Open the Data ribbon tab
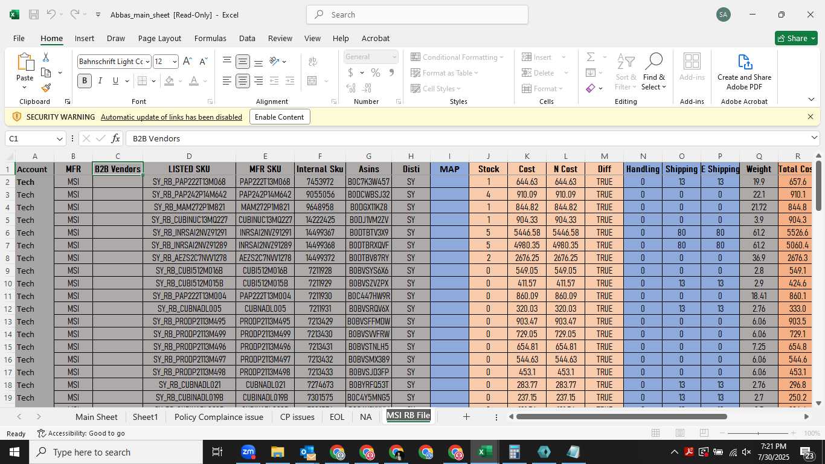 click(x=247, y=38)
